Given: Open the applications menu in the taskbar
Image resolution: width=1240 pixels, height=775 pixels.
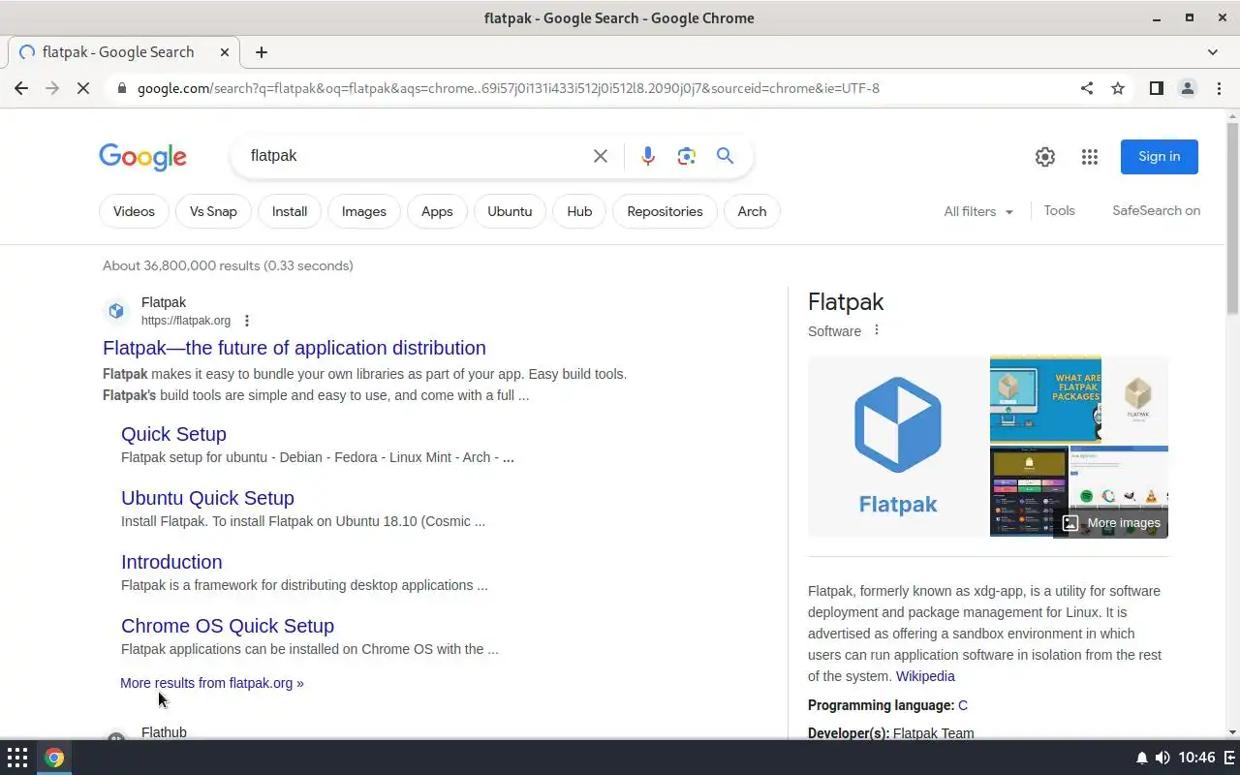Looking at the screenshot, I should coord(17,758).
